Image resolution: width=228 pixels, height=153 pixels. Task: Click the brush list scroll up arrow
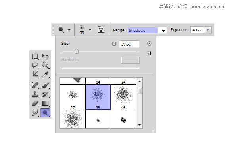point(140,81)
